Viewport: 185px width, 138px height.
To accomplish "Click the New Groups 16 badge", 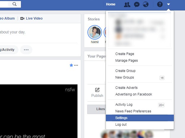I will 162,78.
